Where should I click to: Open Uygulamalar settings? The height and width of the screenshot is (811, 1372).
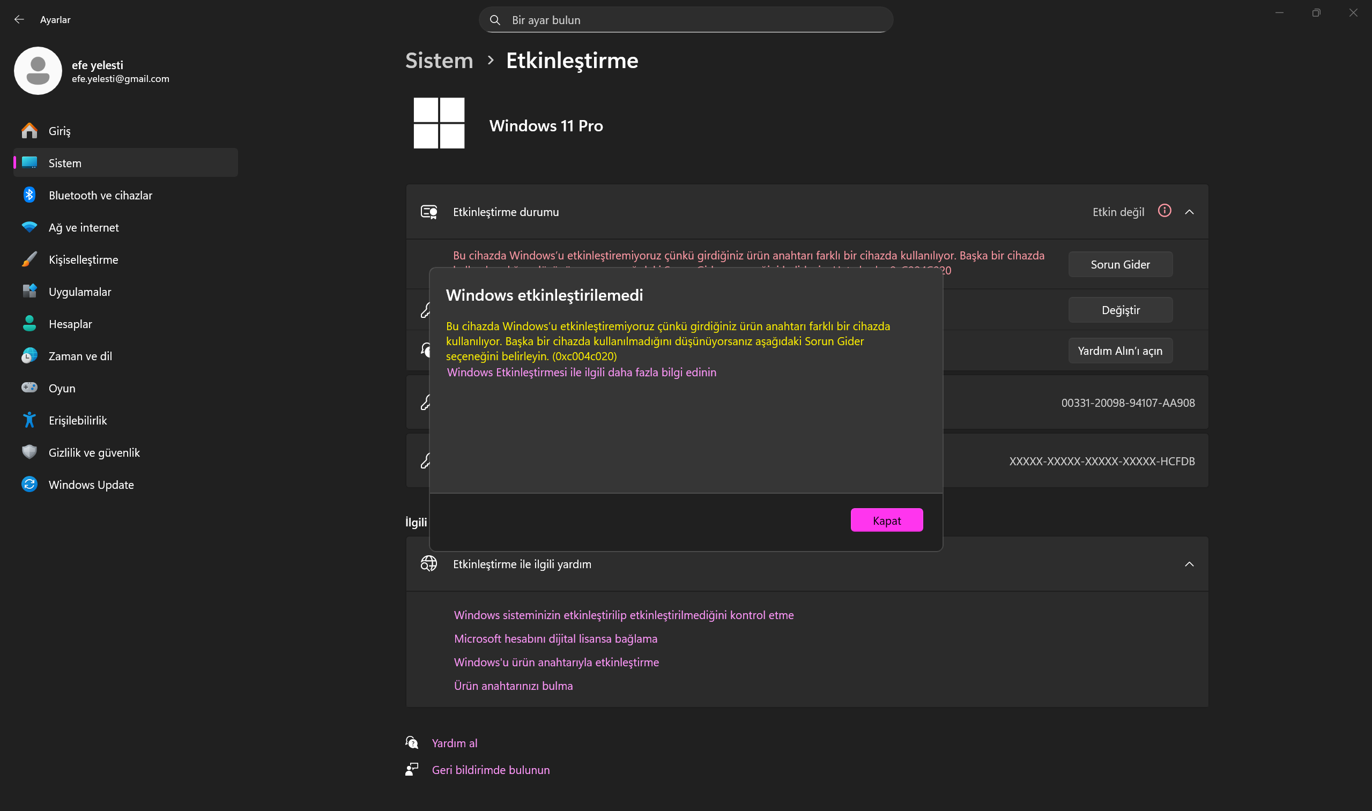125,292
